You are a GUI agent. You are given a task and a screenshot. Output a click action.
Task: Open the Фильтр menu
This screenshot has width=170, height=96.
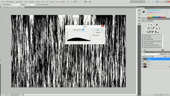(38, 2)
